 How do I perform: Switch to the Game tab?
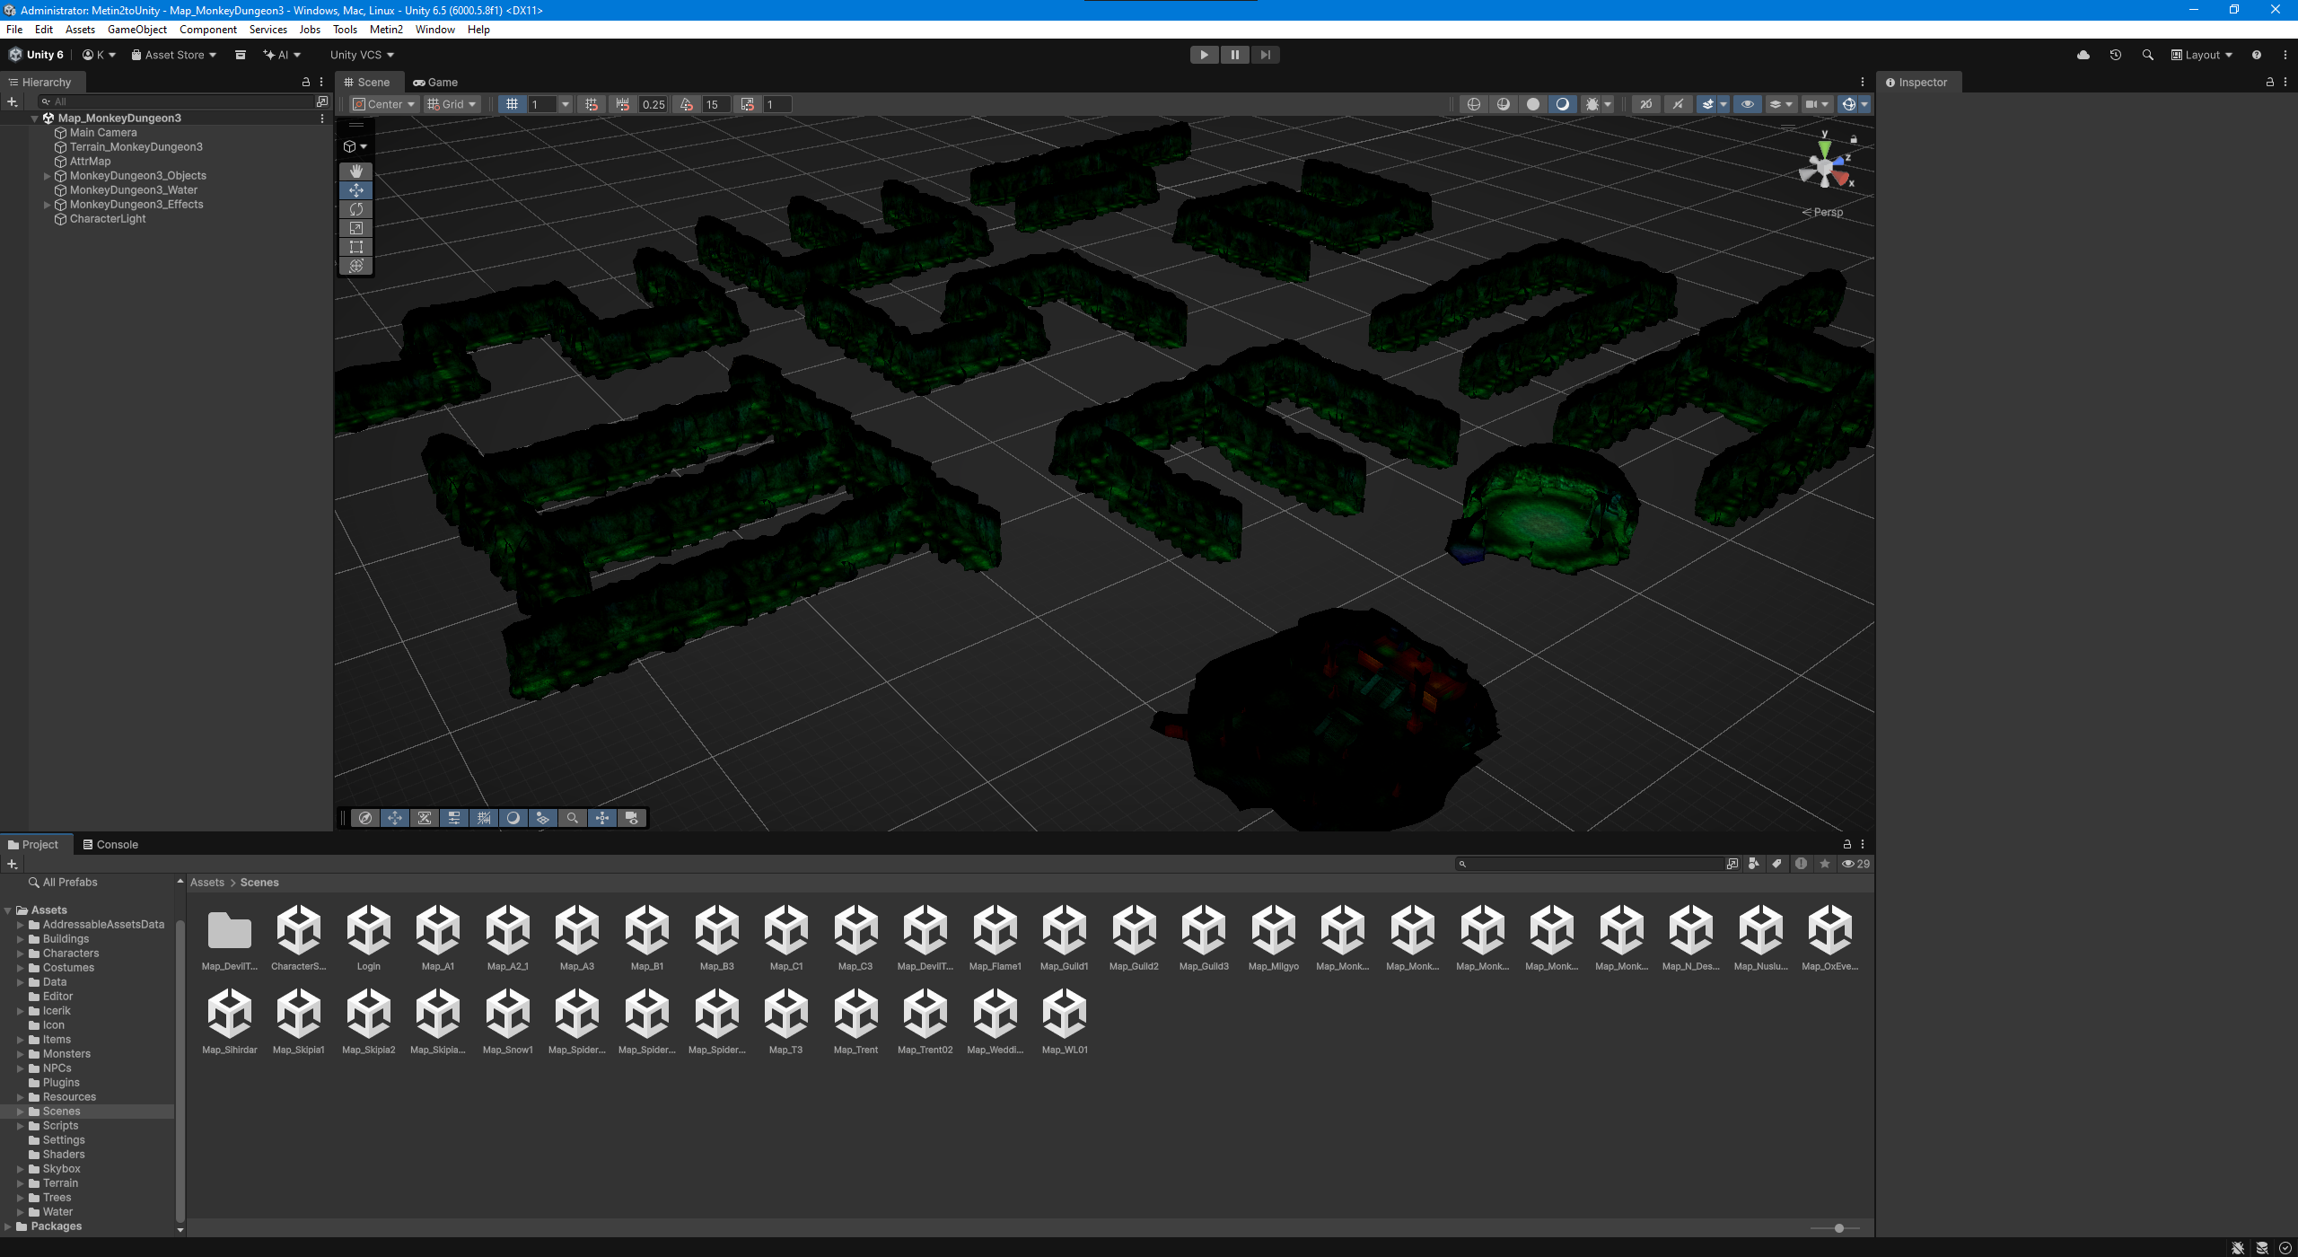[x=435, y=82]
